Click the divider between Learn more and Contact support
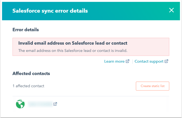This screenshot has width=182, height=118. click(x=132, y=61)
